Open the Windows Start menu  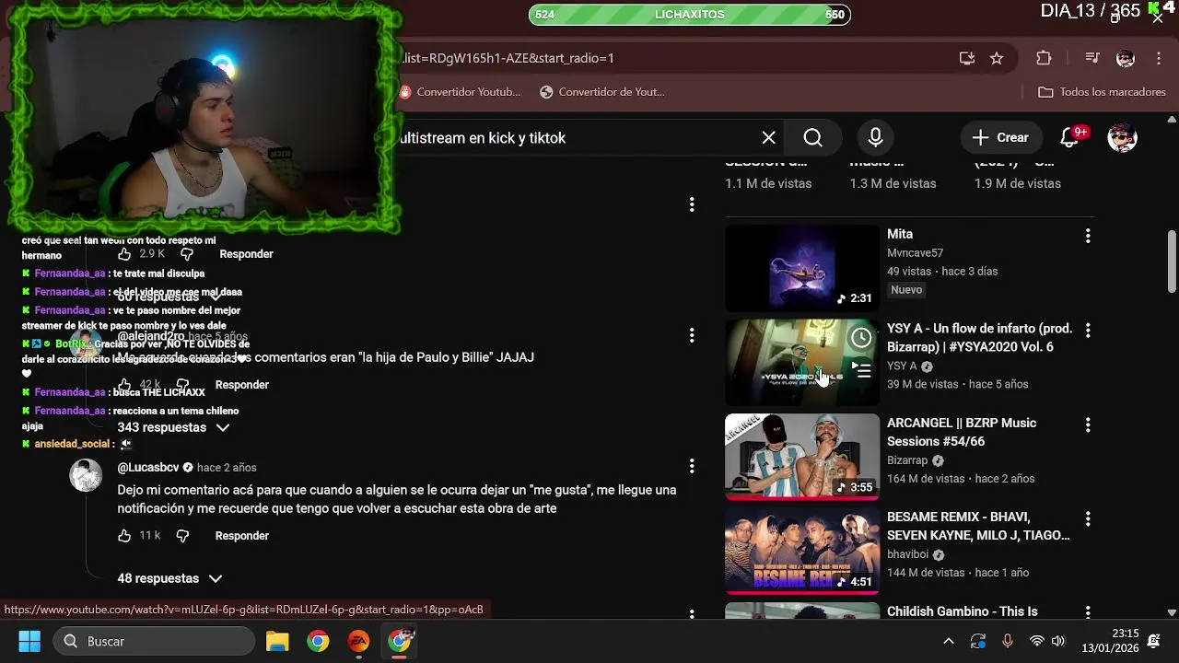click(x=29, y=641)
